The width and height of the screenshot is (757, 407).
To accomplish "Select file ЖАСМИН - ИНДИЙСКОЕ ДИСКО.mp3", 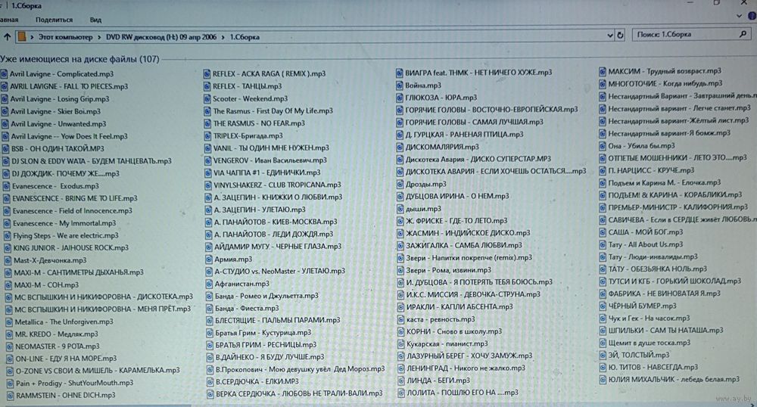I will (x=464, y=233).
